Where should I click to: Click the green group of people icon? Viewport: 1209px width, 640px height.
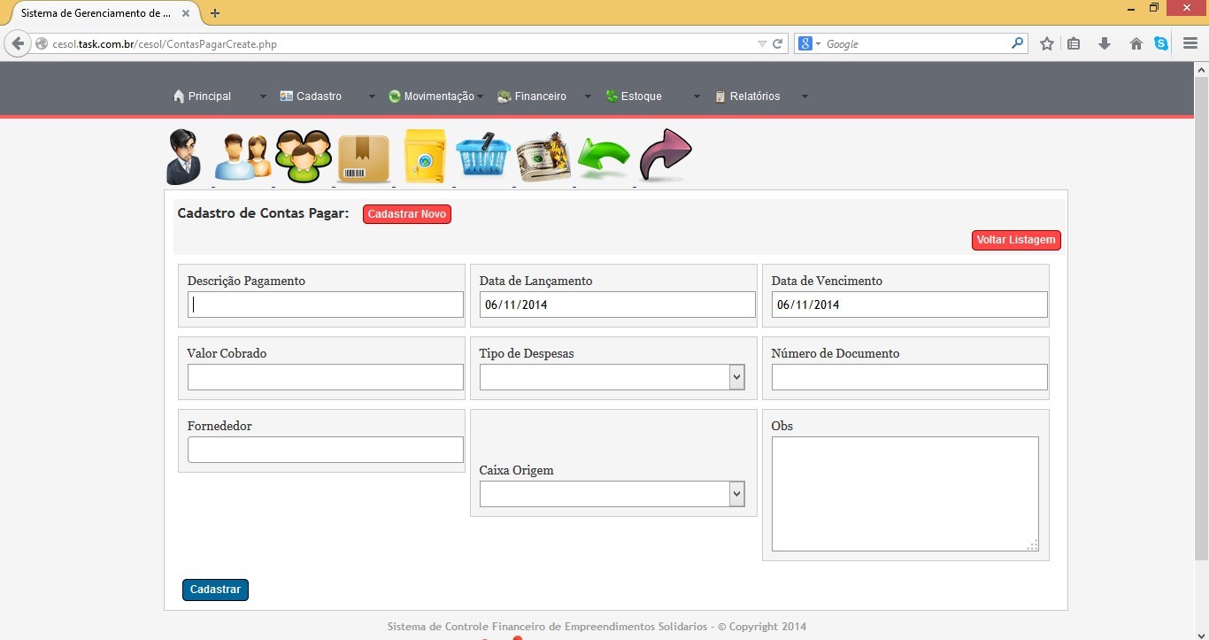[303, 158]
